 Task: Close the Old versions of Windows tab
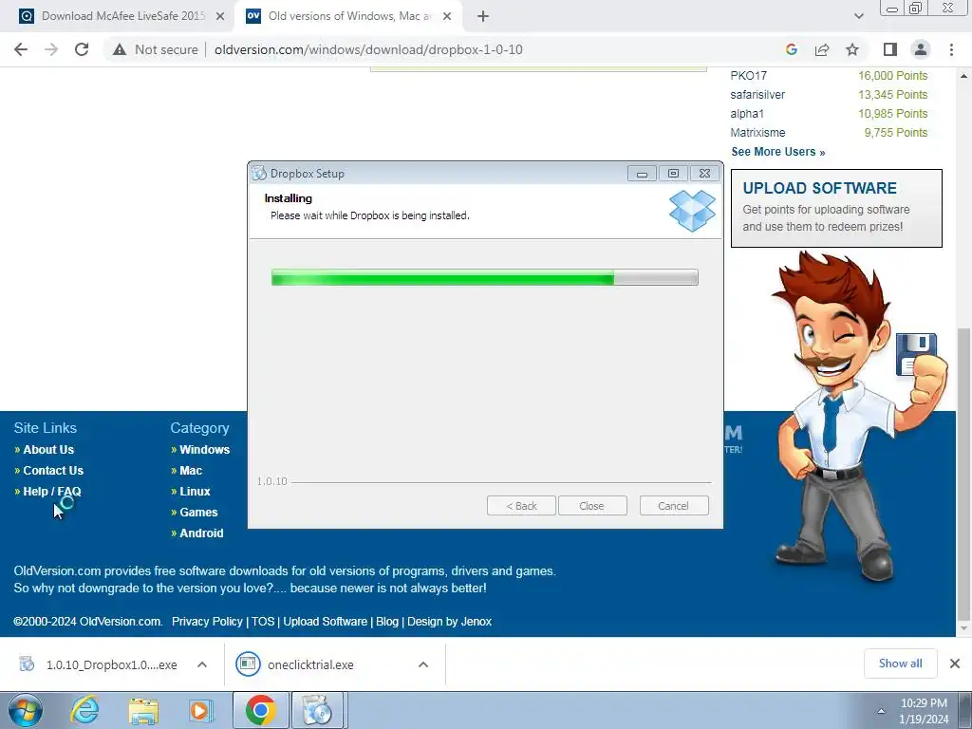point(447,17)
